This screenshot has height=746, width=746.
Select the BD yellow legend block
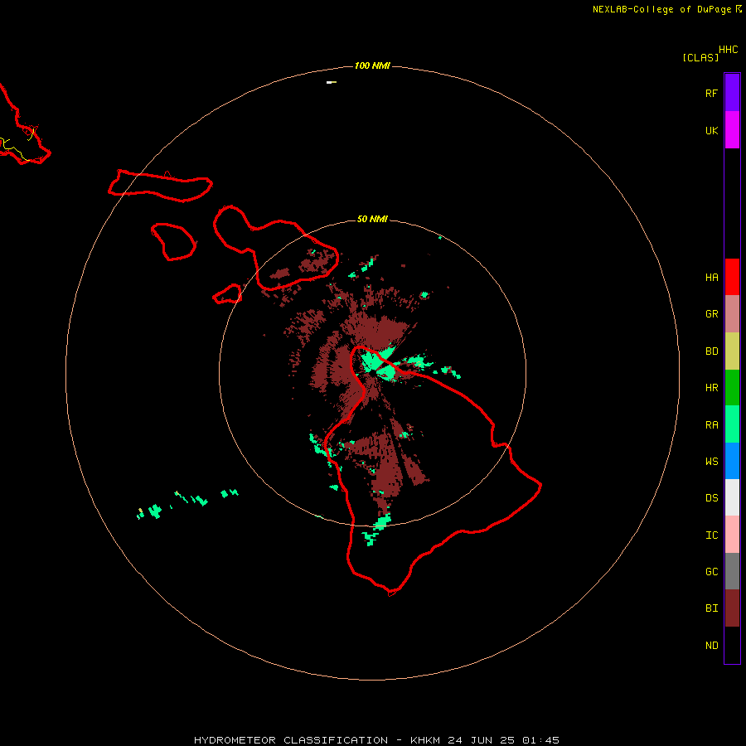click(x=732, y=351)
